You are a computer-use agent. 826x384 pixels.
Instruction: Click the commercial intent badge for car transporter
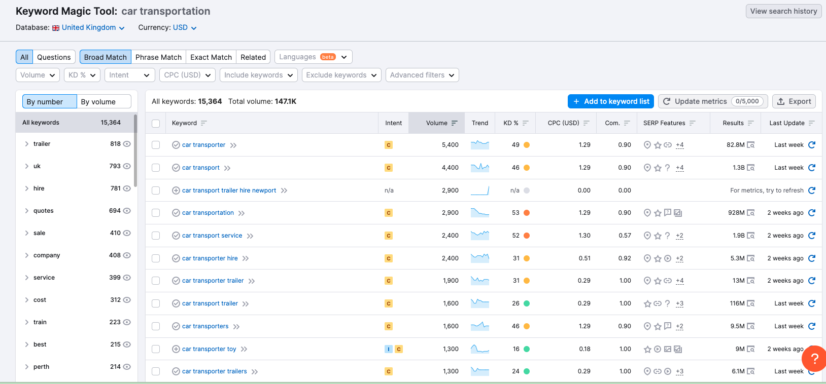[389, 145]
